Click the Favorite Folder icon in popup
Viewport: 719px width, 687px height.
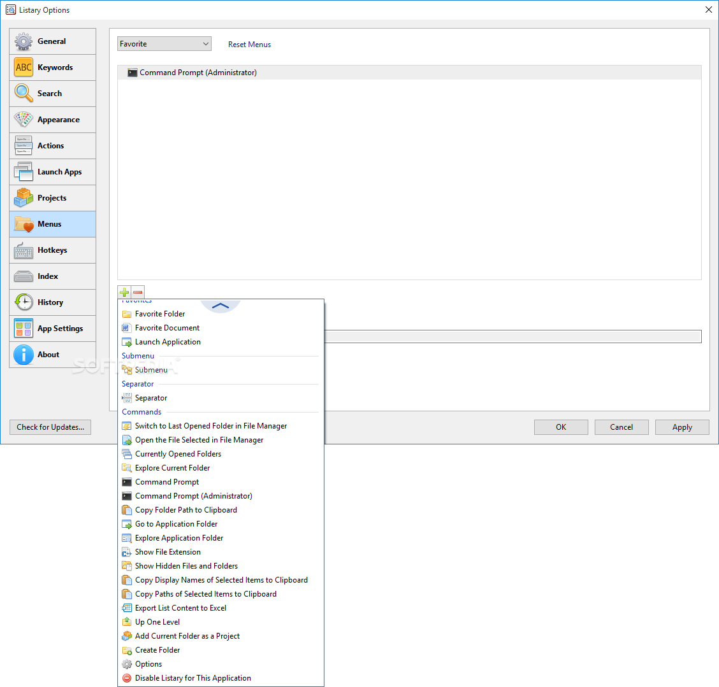pyautogui.click(x=127, y=314)
